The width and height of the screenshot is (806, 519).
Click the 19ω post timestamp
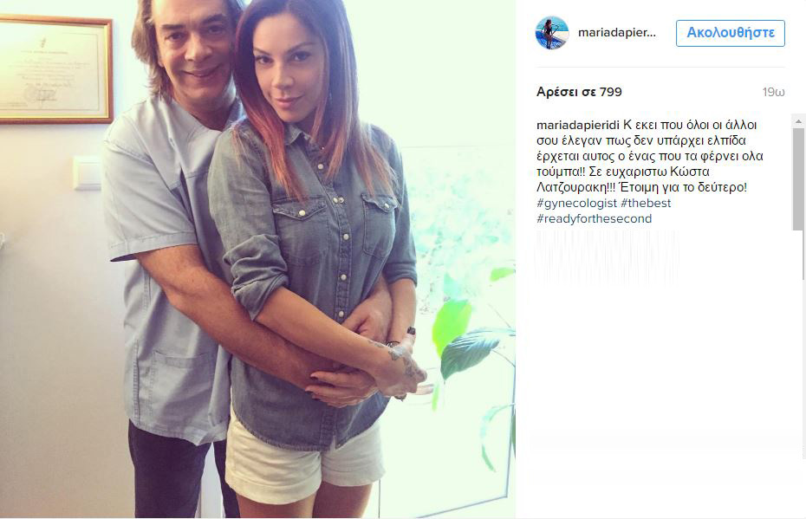[x=774, y=93]
